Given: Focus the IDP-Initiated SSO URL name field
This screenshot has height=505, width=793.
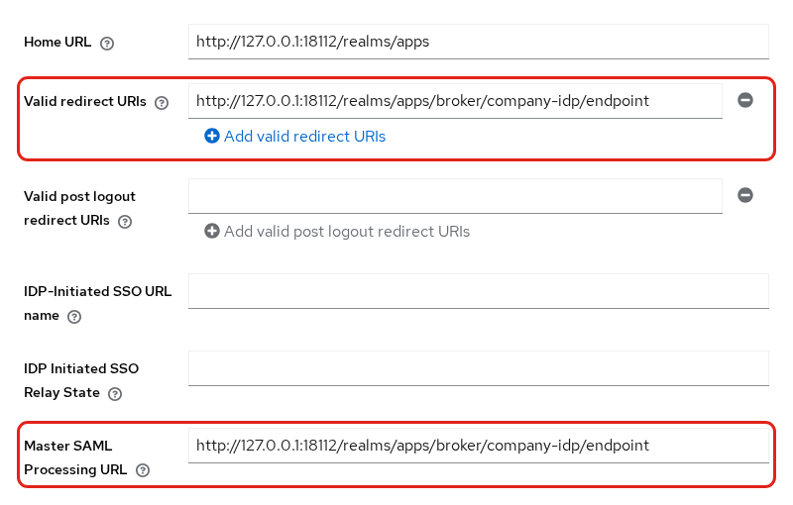Looking at the screenshot, I should 479,291.
